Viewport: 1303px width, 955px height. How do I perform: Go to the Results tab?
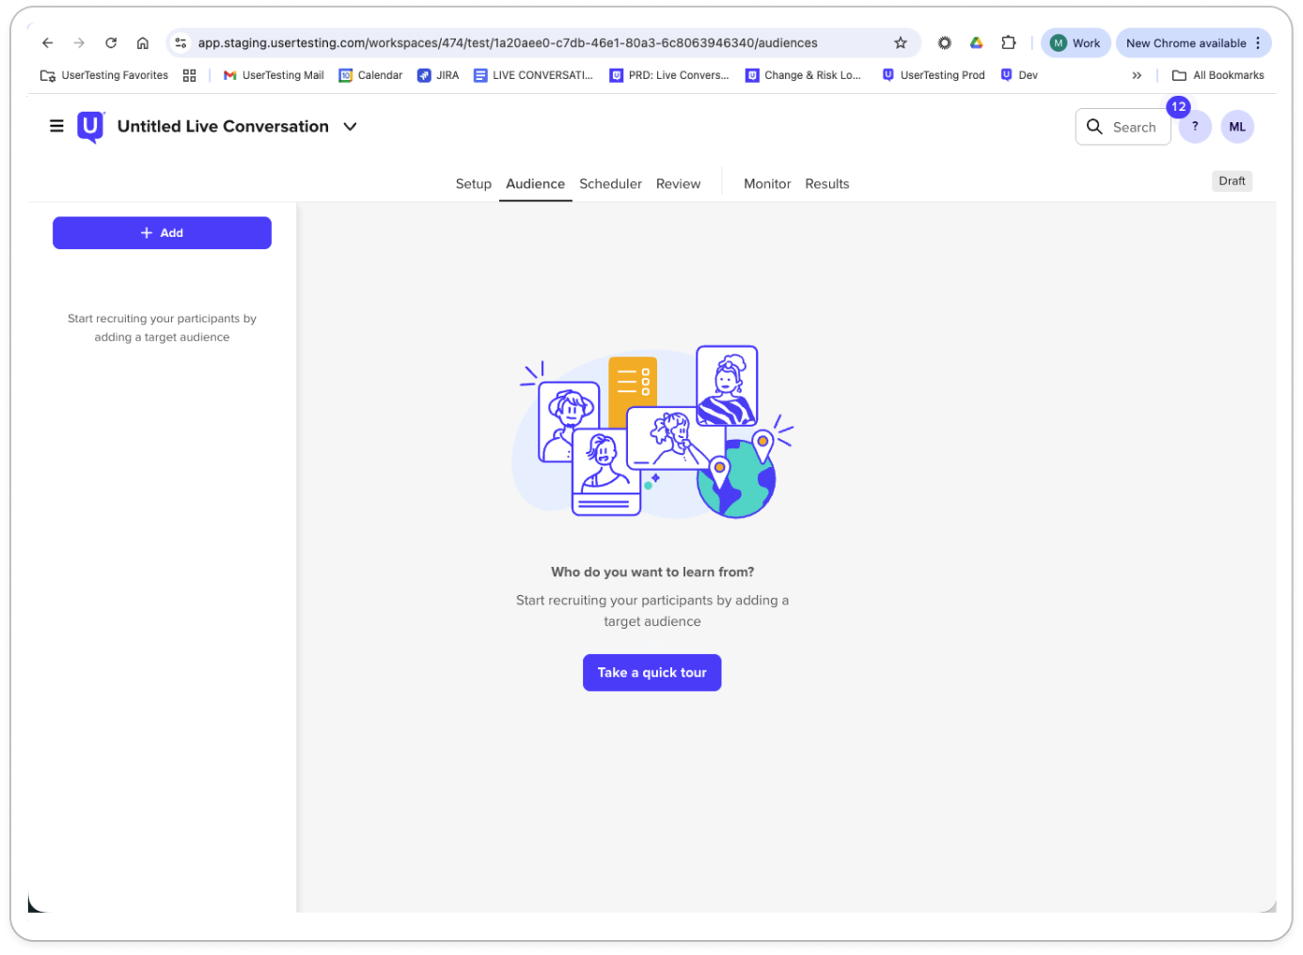click(x=826, y=184)
